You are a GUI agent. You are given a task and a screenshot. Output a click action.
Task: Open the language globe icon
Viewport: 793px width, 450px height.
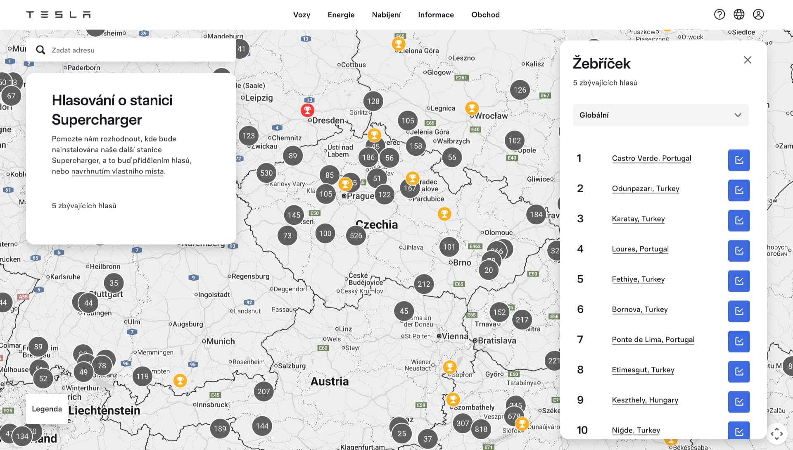point(739,14)
